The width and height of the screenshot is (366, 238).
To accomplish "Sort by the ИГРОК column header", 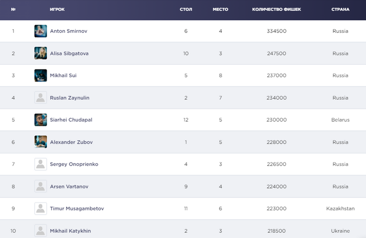I will [57, 9].
